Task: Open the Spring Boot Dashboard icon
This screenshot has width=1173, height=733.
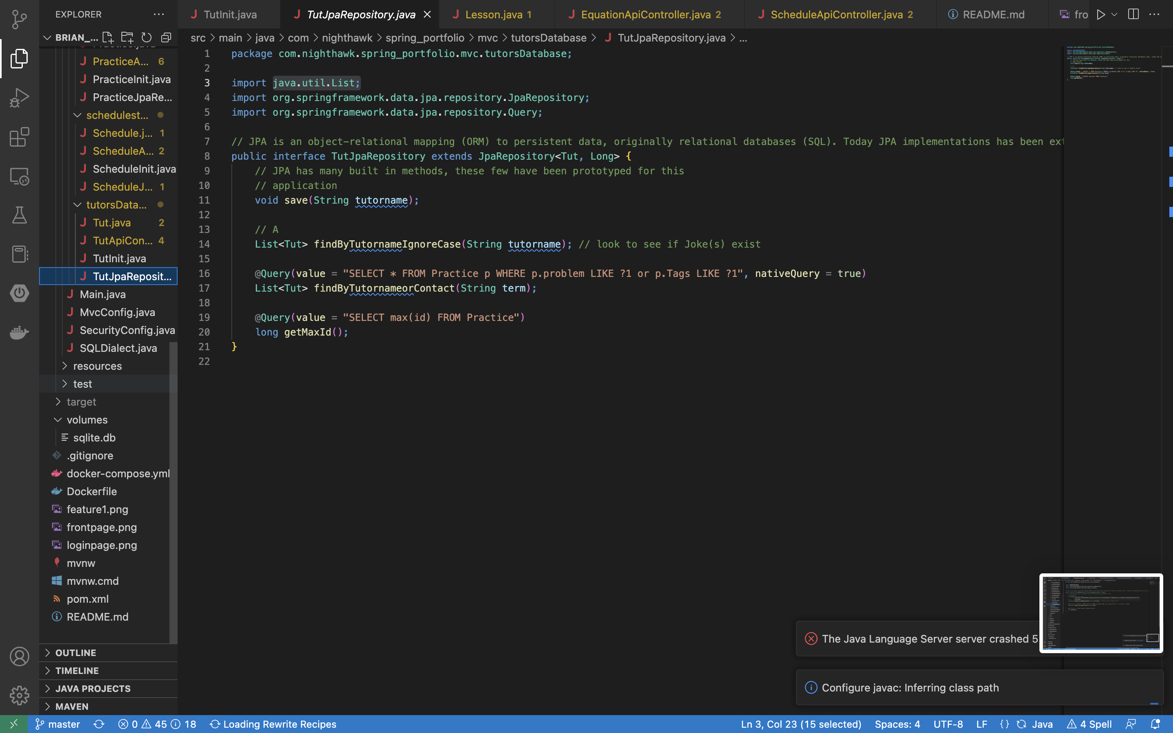Action: click(x=20, y=293)
